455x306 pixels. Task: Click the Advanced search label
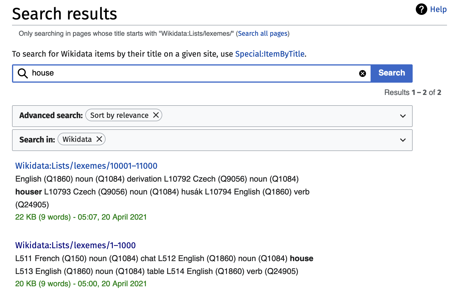(x=51, y=115)
